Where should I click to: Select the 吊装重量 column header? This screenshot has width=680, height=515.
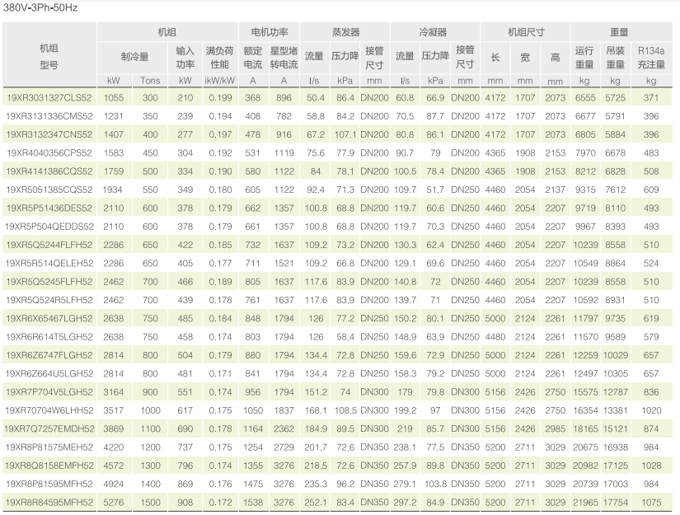coord(614,57)
